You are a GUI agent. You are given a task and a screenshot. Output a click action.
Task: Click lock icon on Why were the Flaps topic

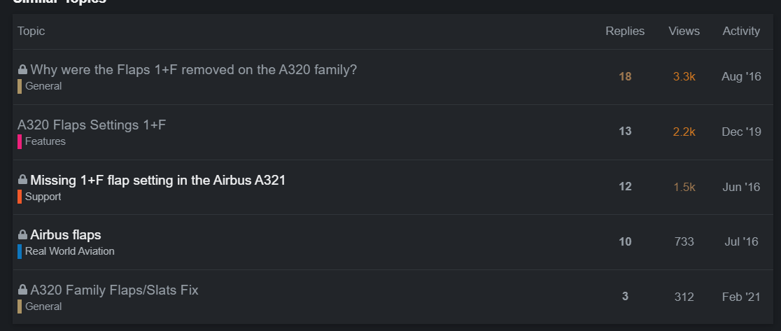pos(22,70)
